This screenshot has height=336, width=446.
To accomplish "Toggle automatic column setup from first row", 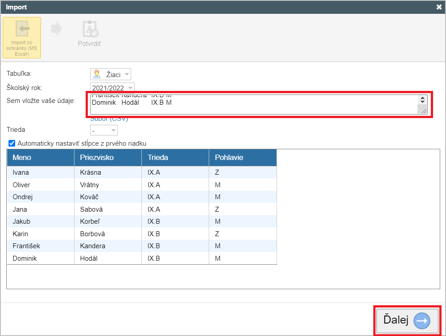I will point(12,143).
